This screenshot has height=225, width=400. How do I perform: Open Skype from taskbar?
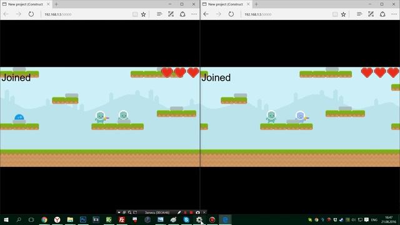point(186,219)
